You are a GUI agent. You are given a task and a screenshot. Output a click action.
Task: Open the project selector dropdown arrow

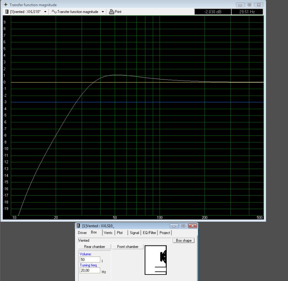click(45, 12)
